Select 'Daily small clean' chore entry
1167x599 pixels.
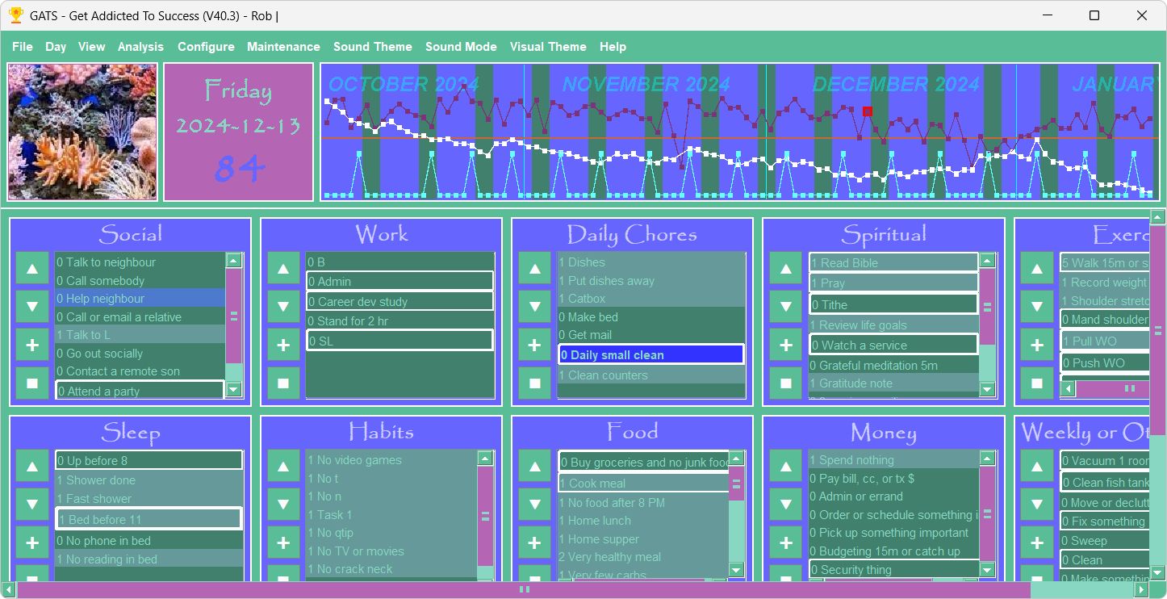coord(650,355)
